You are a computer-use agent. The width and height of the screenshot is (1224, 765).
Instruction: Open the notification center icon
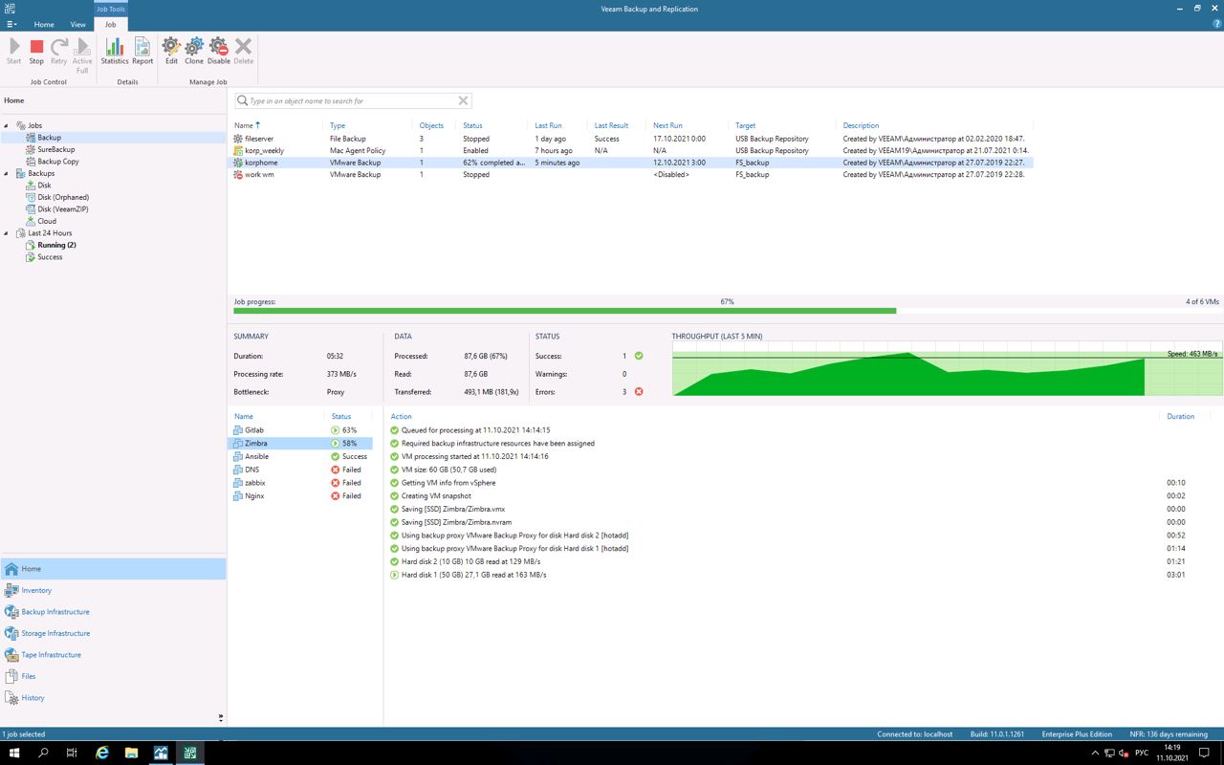(1205, 754)
